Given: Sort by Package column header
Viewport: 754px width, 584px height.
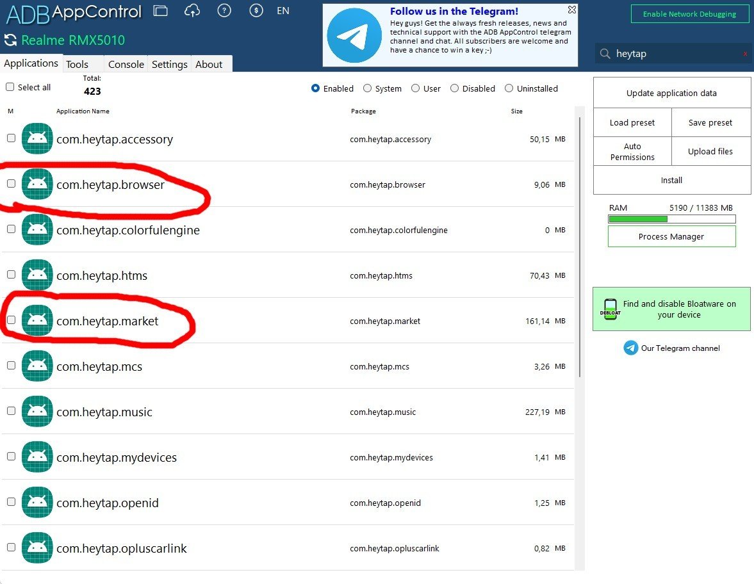Looking at the screenshot, I should (x=363, y=111).
